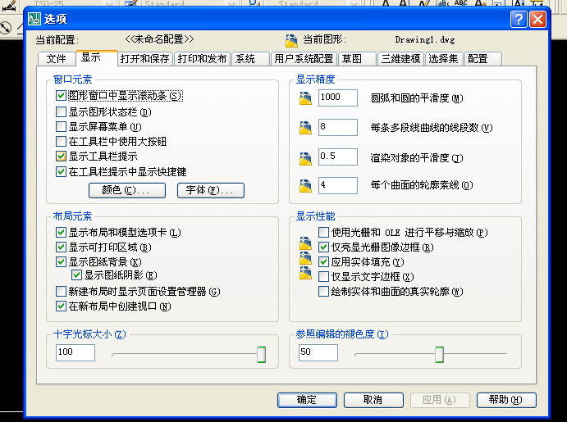Image resolution: width=567 pixels, height=422 pixels.
Task: Click drawing icon beside 当前图形
Action: pyautogui.click(x=291, y=41)
